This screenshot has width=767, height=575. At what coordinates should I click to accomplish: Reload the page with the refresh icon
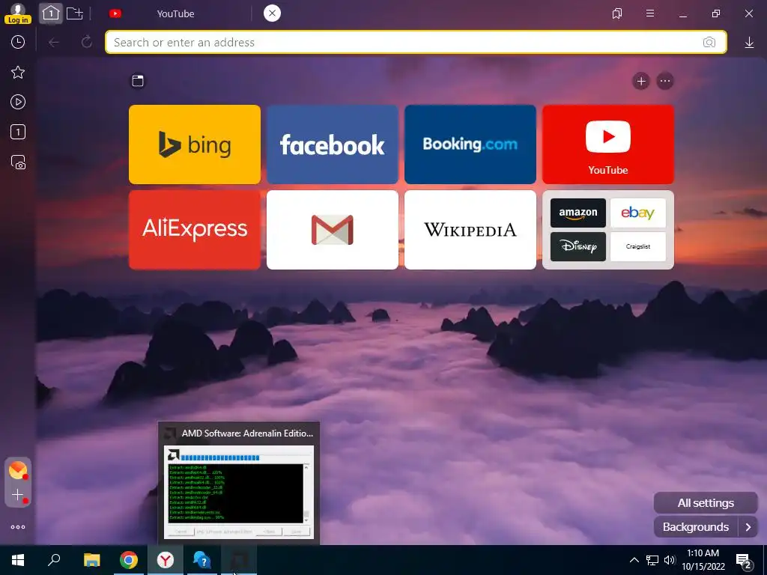tap(87, 42)
